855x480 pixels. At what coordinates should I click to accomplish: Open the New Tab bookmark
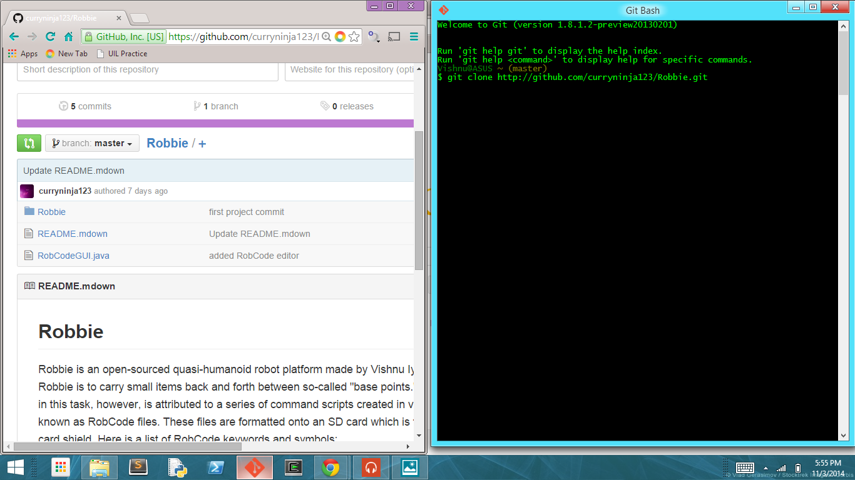coord(66,54)
